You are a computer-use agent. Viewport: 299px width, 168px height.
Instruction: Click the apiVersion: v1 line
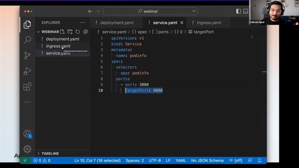[x=128, y=38]
